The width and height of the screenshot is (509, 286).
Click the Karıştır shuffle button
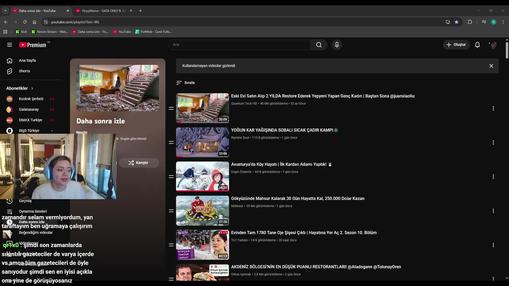click(x=138, y=162)
